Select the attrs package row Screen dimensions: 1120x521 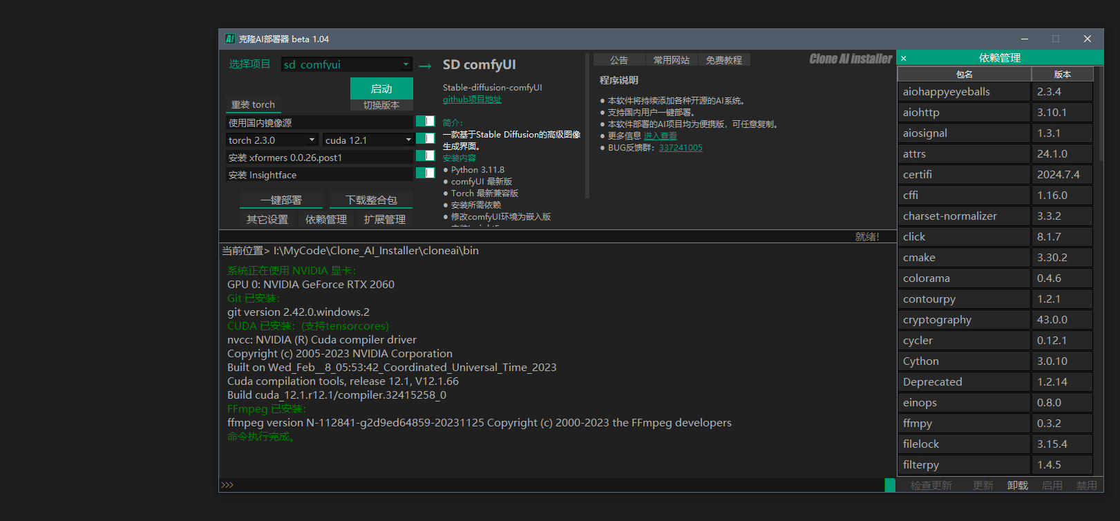[996, 154]
